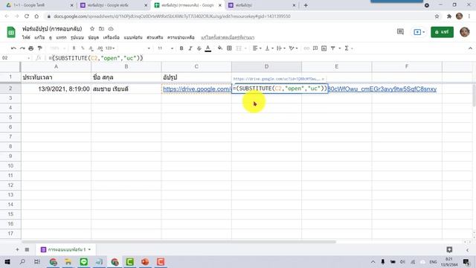The image size is (476, 268).
Task: Expand the filter views dropdown arrow
Action: click(x=339, y=48)
